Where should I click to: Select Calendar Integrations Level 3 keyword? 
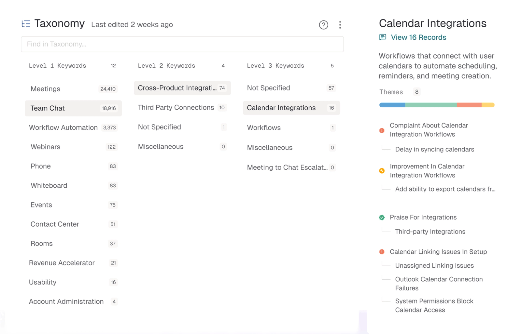[291, 108]
